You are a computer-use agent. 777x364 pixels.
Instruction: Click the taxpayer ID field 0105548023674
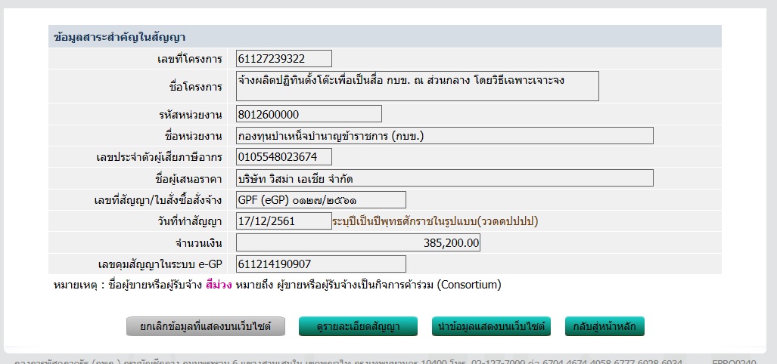(x=284, y=157)
